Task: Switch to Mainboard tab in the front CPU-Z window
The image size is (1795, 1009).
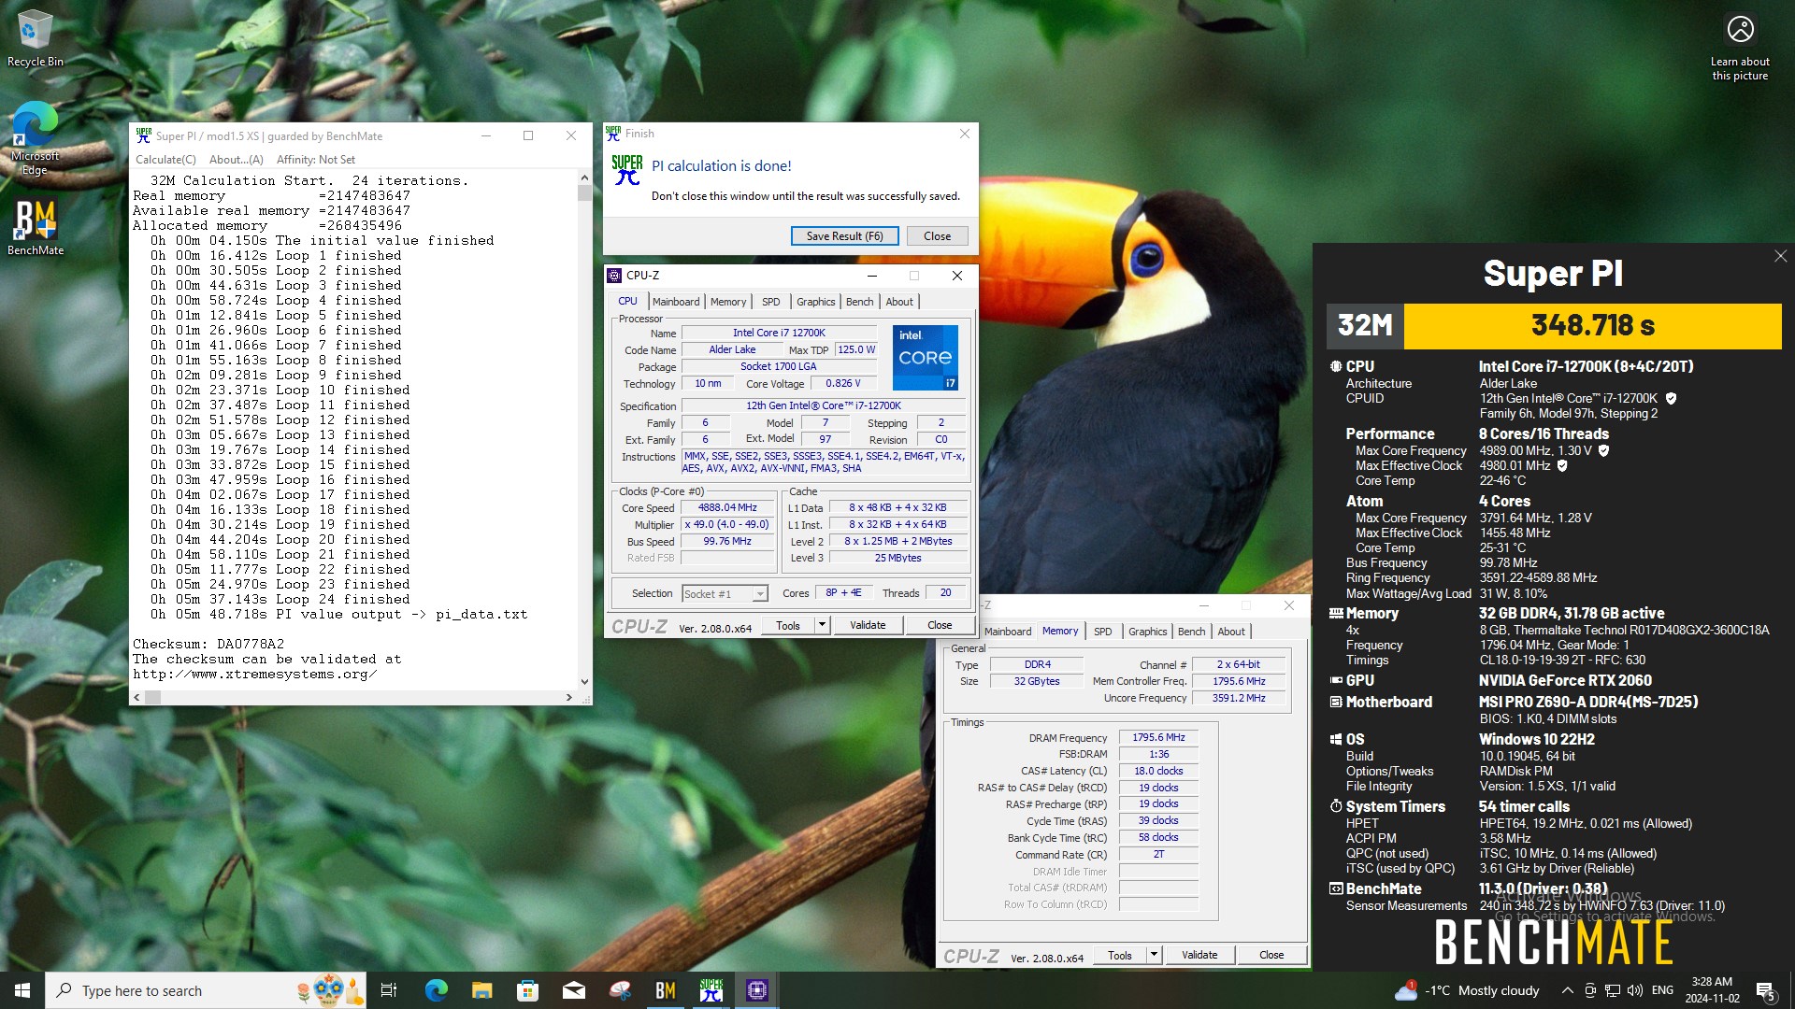Action: (676, 302)
